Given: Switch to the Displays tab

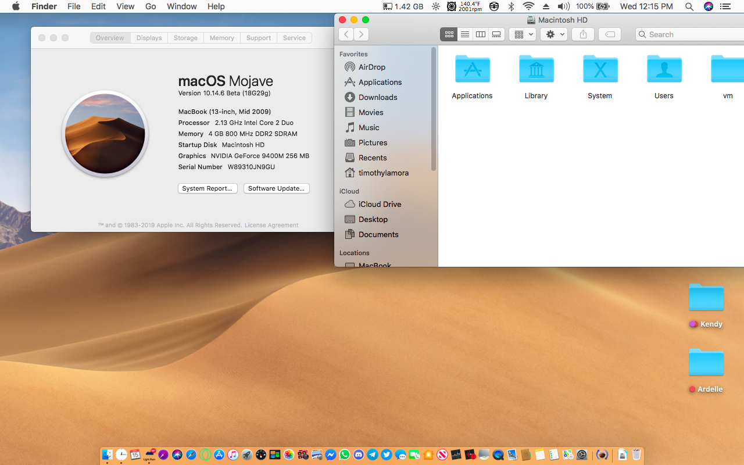Looking at the screenshot, I should click(x=149, y=38).
